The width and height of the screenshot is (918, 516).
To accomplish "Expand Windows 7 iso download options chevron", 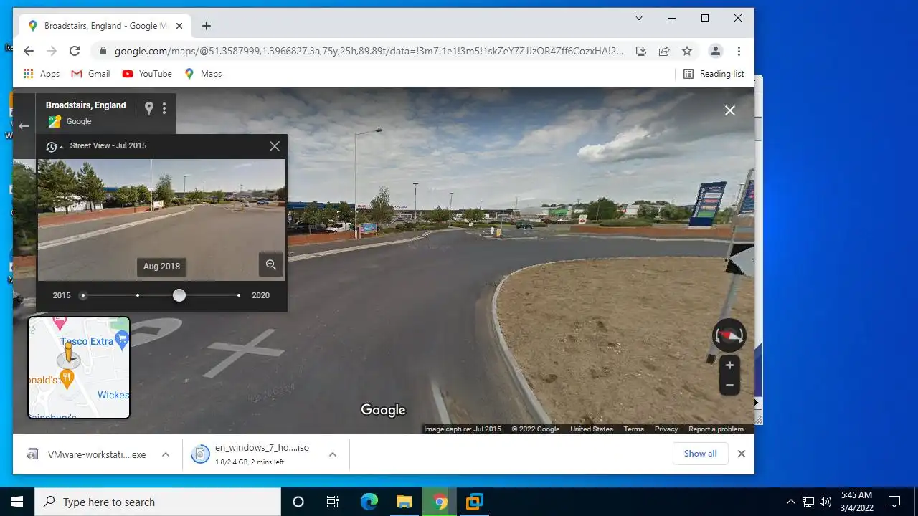I will tap(333, 454).
